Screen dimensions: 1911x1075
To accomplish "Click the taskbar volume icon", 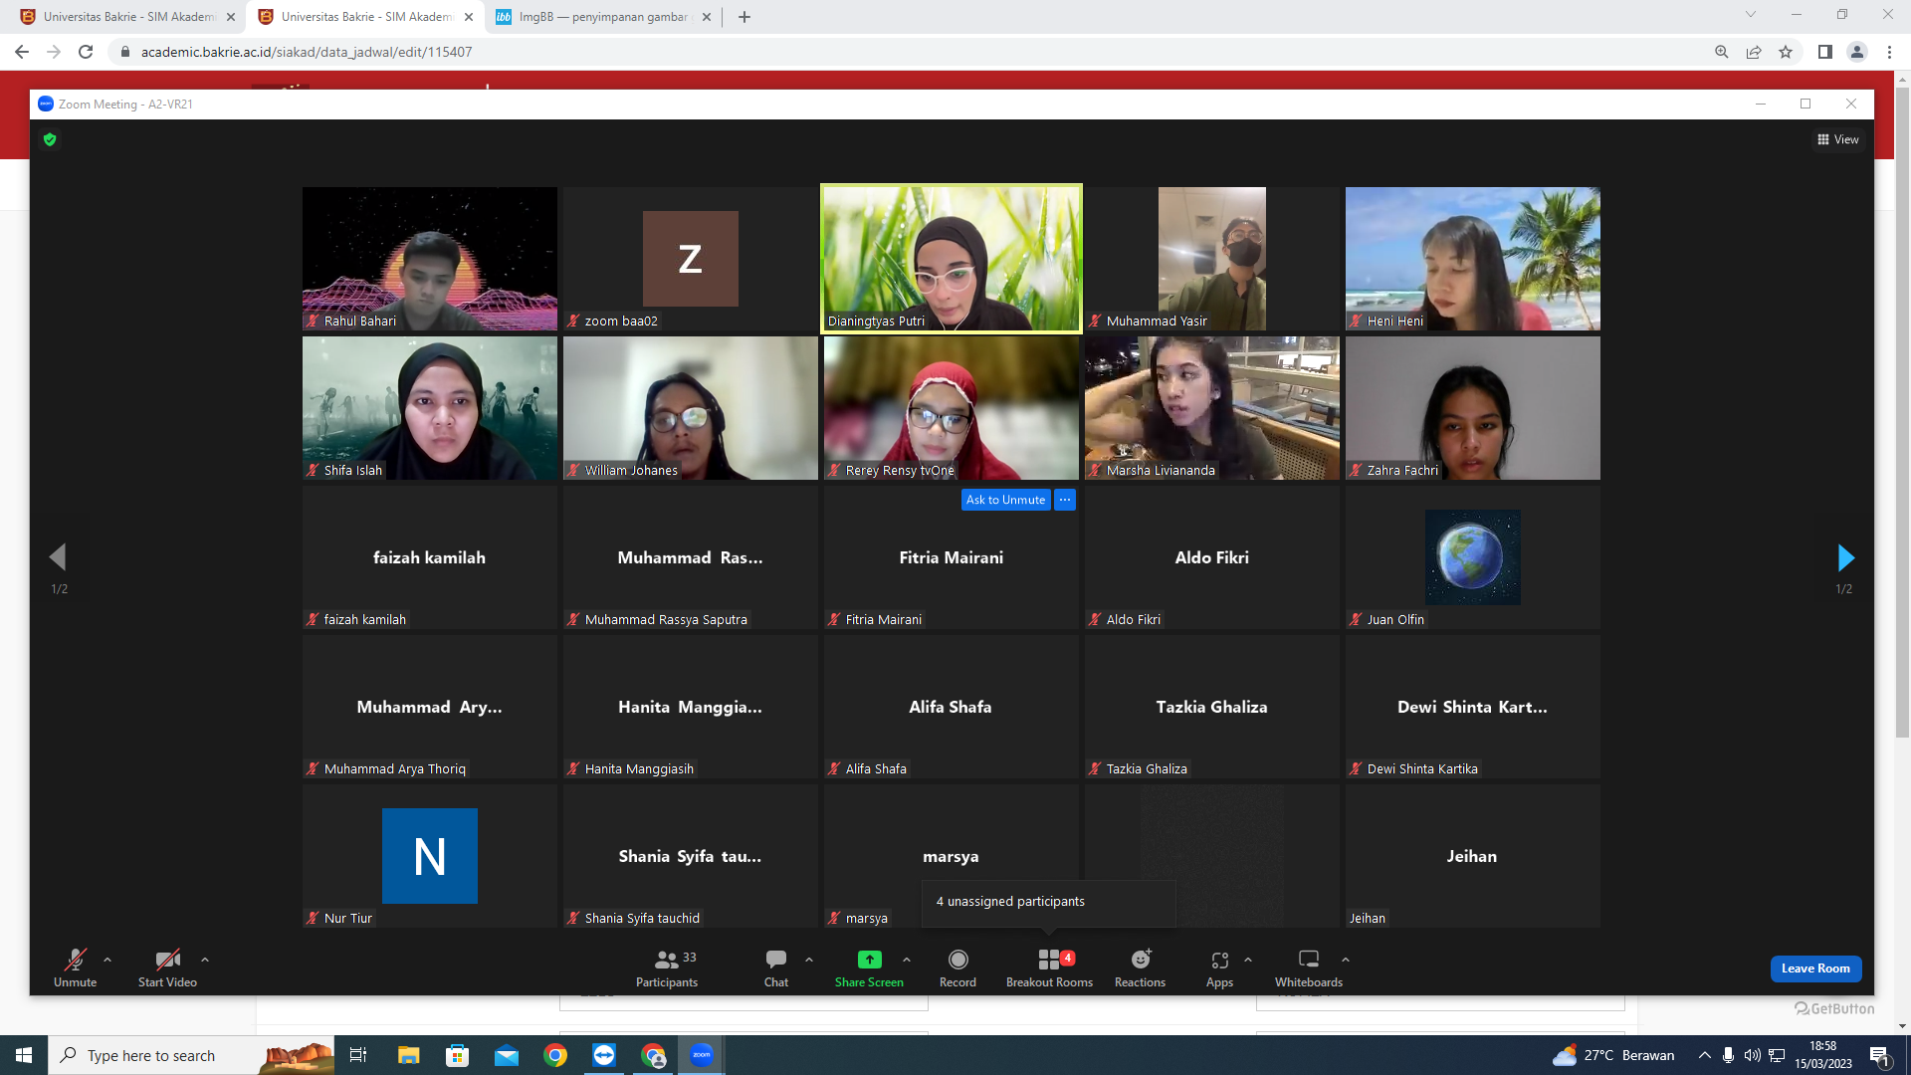I will (x=1752, y=1055).
